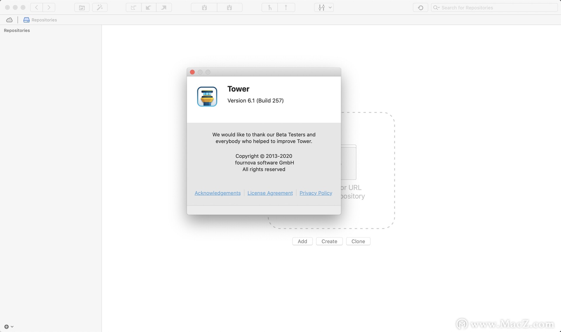This screenshot has width=561, height=332.
Task: Focus the Search for Repositories field
Action: [494, 8]
